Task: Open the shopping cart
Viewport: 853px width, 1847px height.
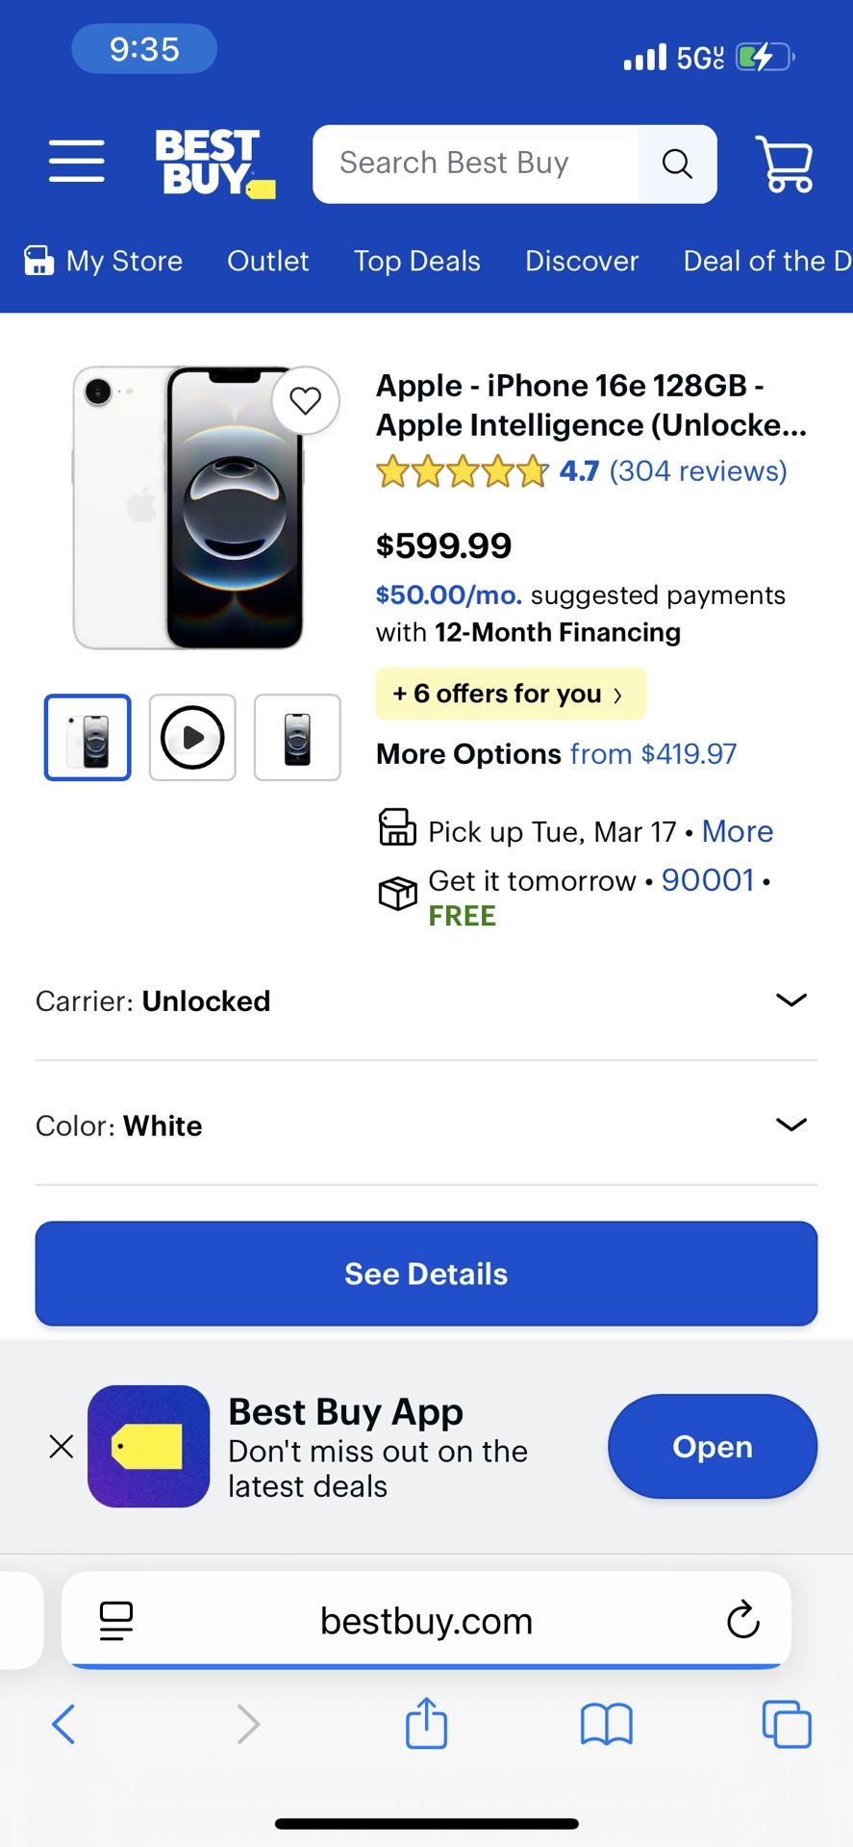Action: (x=786, y=164)
